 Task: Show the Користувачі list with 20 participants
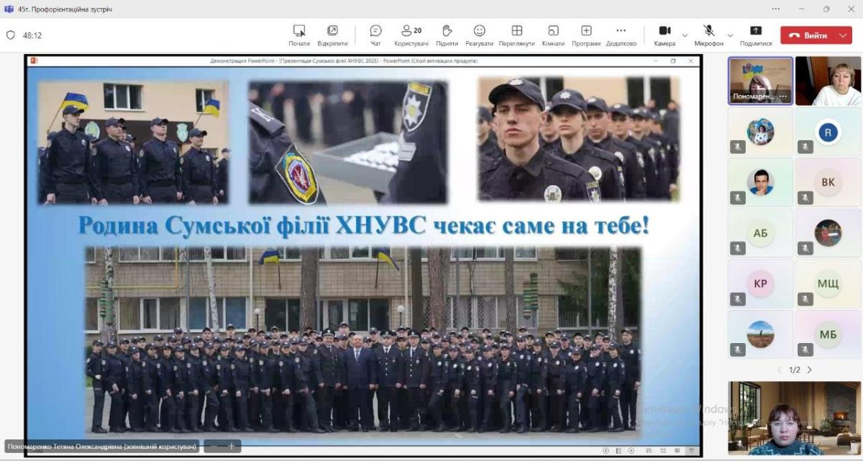(x=411, y=35)
